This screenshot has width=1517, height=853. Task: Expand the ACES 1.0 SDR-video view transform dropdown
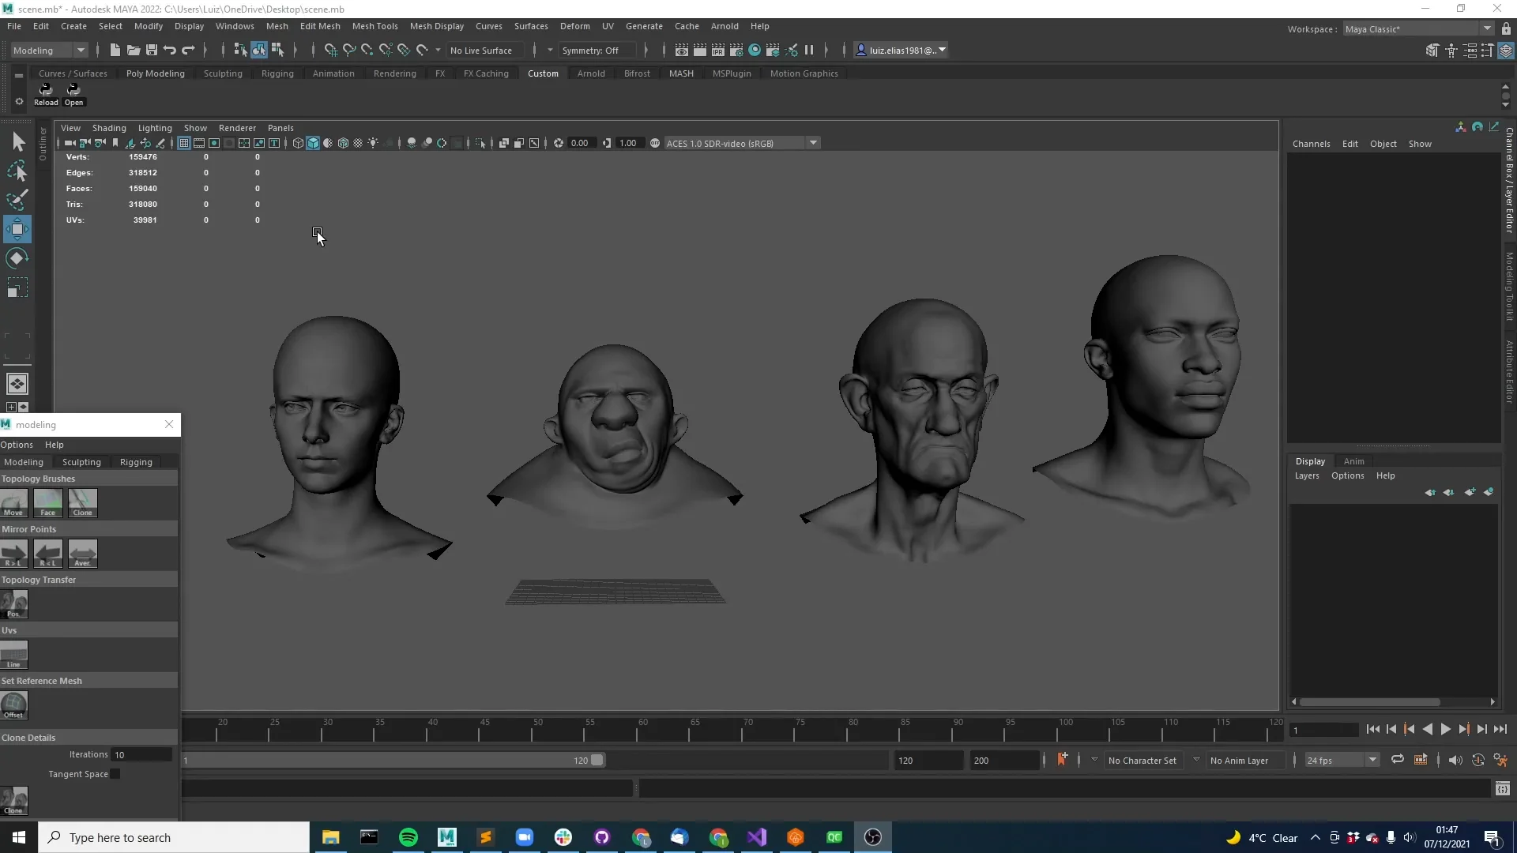[x=813, y=143]
